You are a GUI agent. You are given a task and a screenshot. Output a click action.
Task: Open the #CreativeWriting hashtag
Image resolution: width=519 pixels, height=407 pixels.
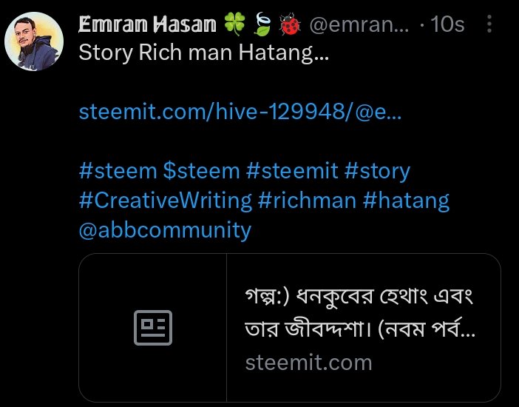165,201
